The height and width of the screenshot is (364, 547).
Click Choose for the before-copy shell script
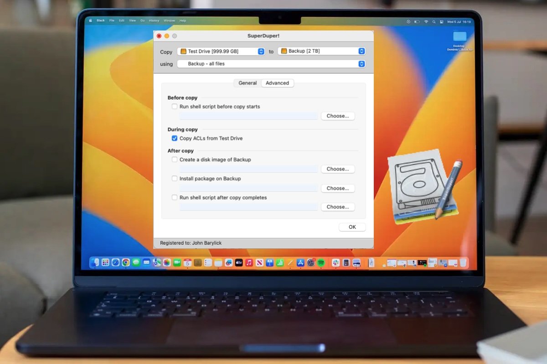338,116
